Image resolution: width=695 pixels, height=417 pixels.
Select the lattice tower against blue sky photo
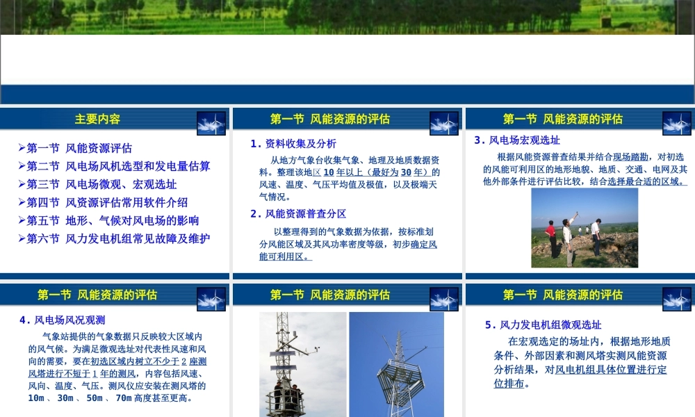(x=396, y=364)
